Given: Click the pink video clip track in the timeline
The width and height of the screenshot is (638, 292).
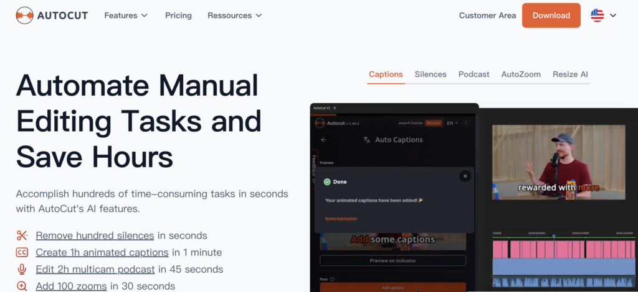Looking at the screenshot, I should [563, 249].
